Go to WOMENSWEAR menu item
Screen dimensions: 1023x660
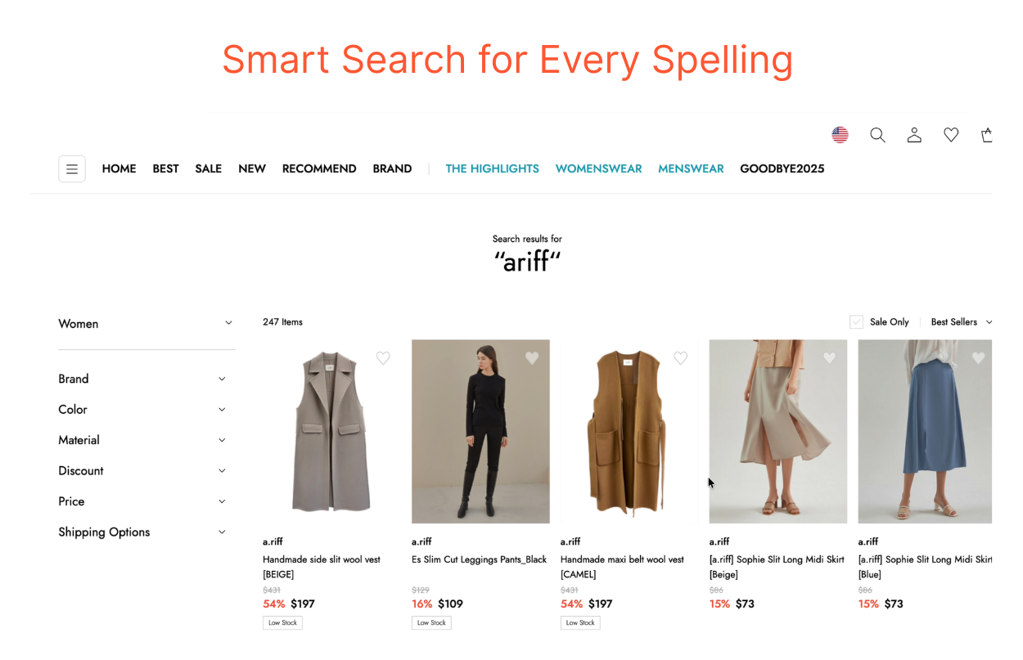(598, 169)
